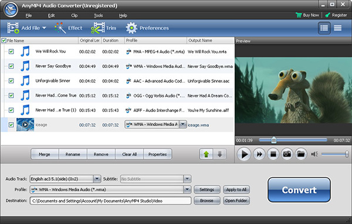Click the Output Name column header
This screenshot has width=352, height=224.
click(211, 40)
